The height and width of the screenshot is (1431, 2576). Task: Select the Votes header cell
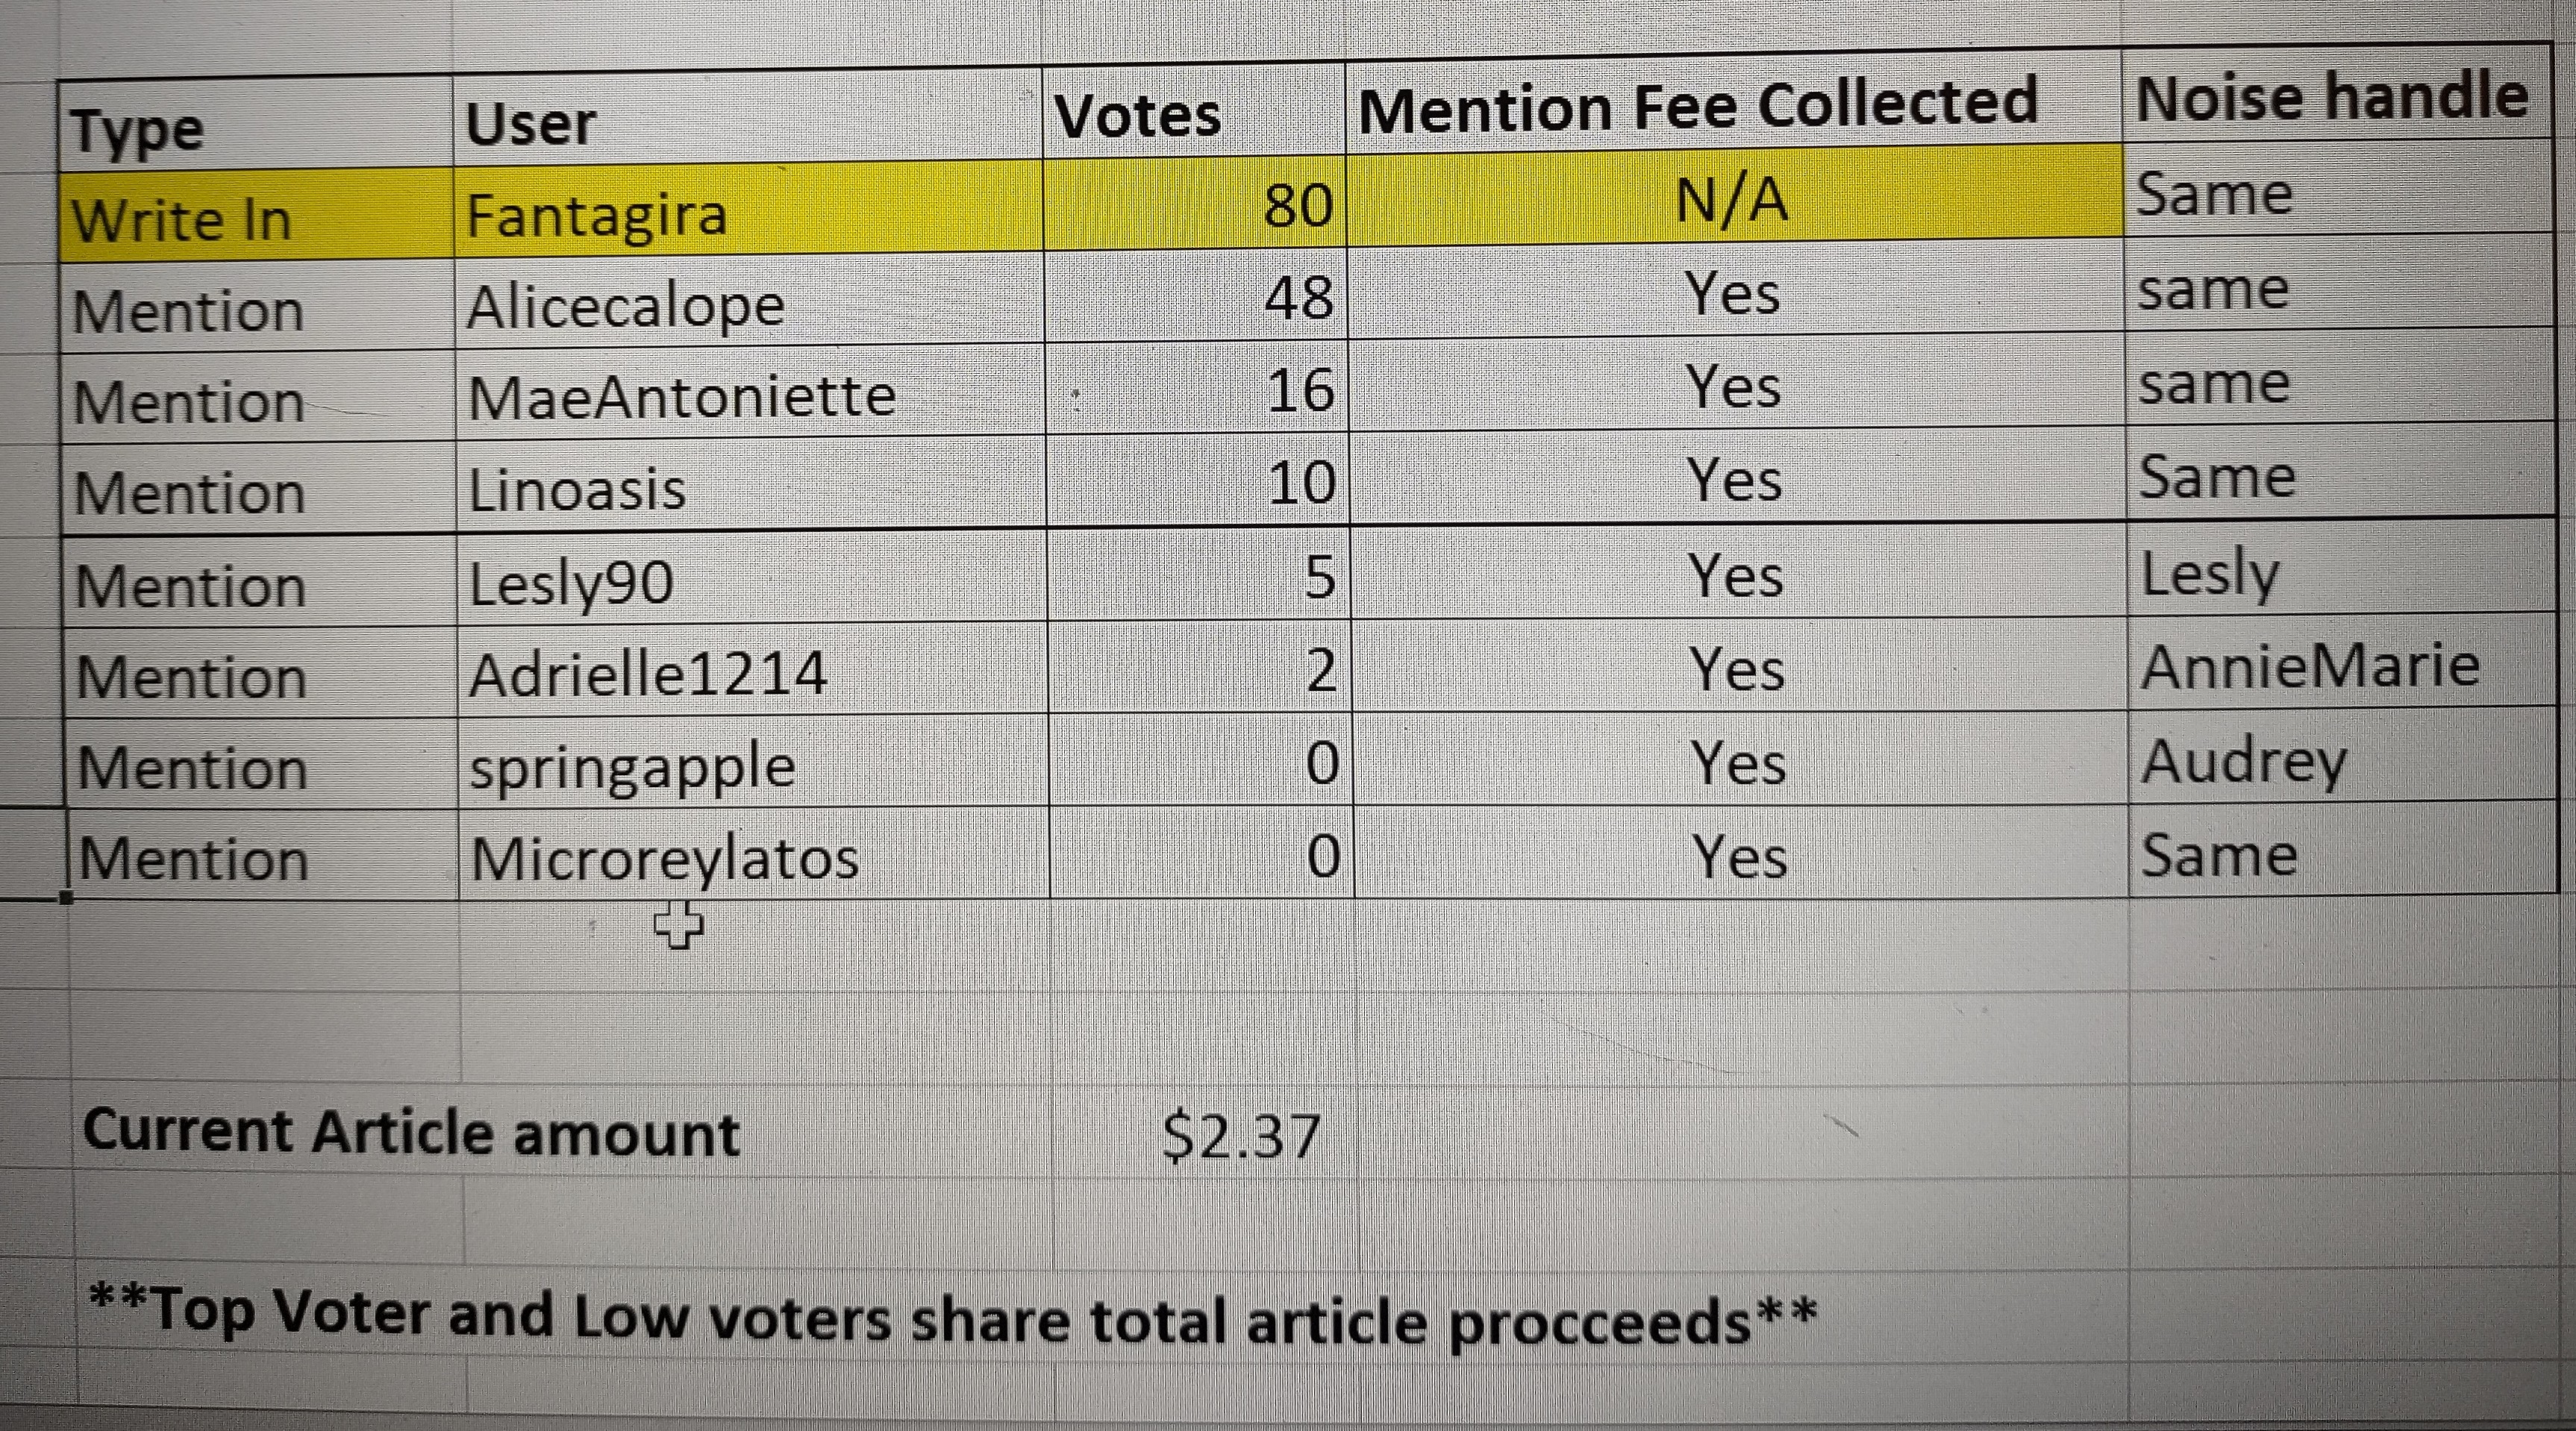[1193, 113]
